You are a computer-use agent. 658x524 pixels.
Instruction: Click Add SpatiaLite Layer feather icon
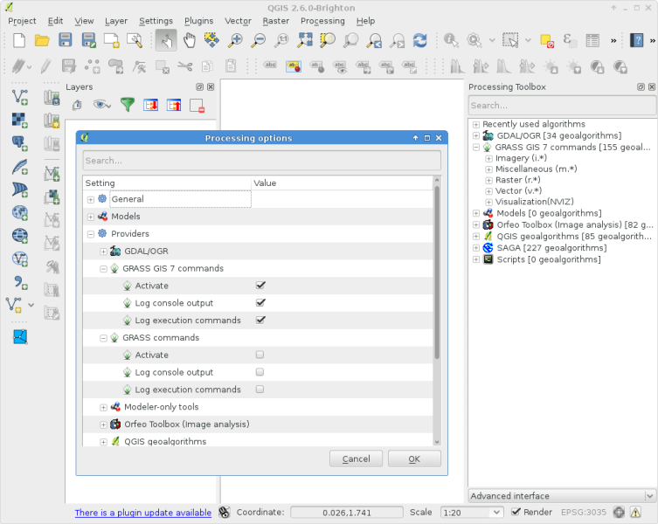19,167
